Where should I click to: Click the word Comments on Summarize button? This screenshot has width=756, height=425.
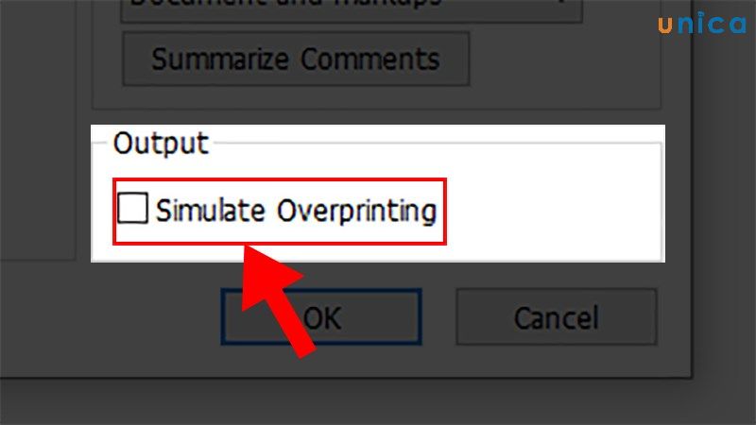pyautogui.click(x=369, y=59)
